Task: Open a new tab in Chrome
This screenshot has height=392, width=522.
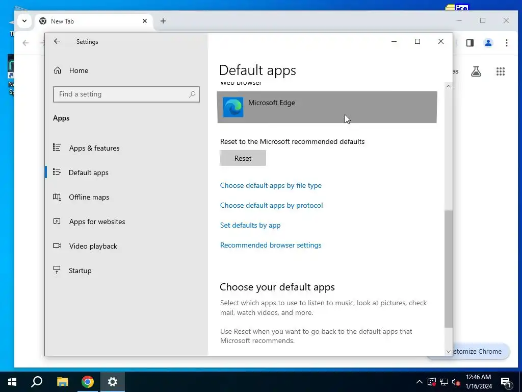Action: click(x=163, y=21)
